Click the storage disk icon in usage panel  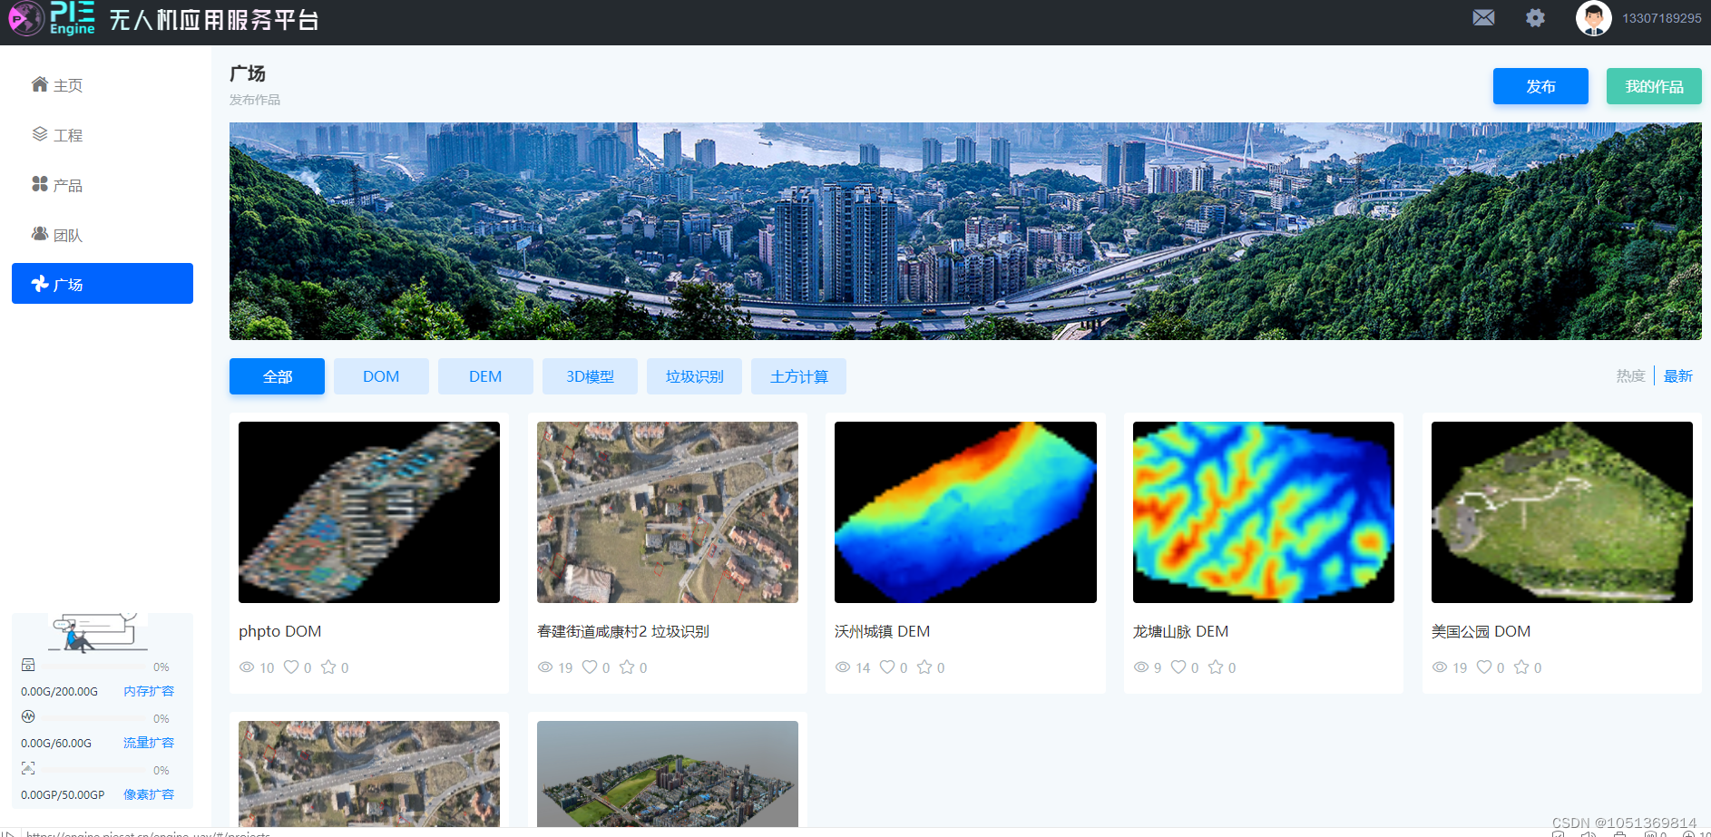(x=28, y=665)
